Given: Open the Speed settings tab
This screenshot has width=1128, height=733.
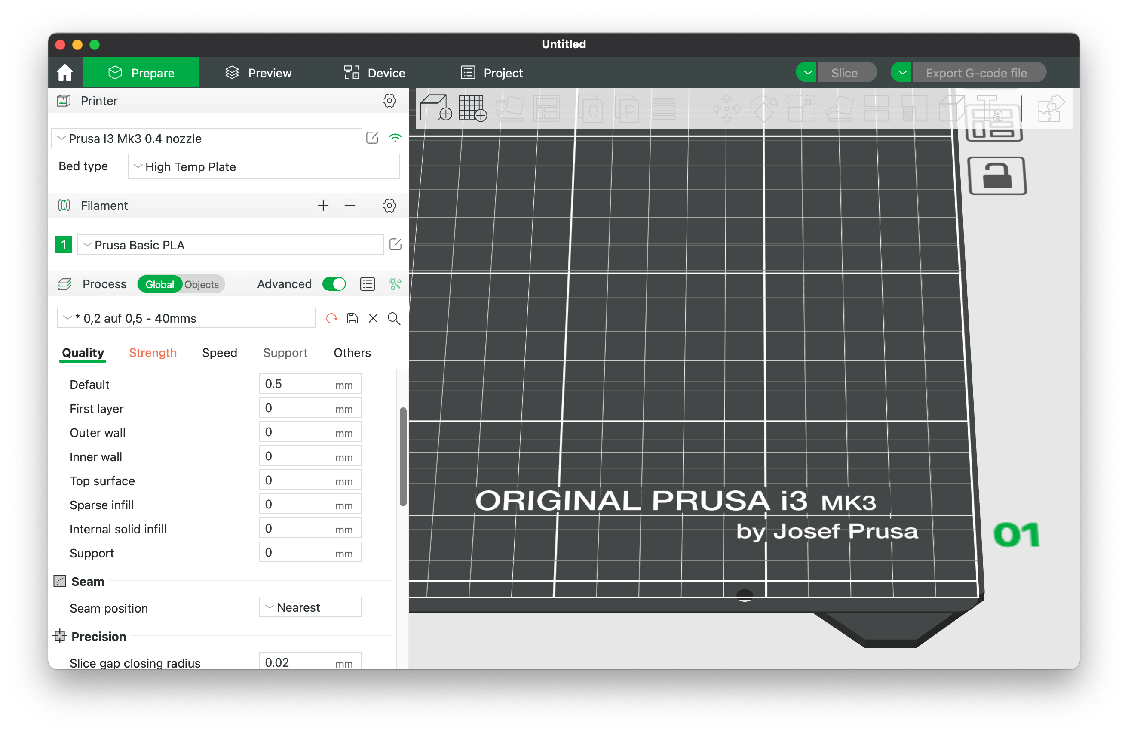Looking at the screenshot, I should (219, 352).
